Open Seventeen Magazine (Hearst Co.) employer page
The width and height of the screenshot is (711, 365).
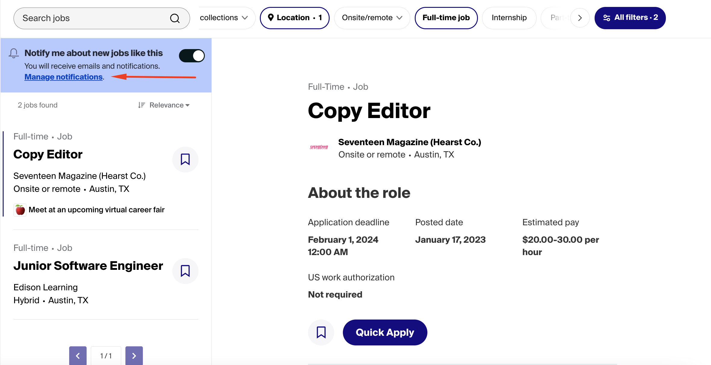point(410,142)
